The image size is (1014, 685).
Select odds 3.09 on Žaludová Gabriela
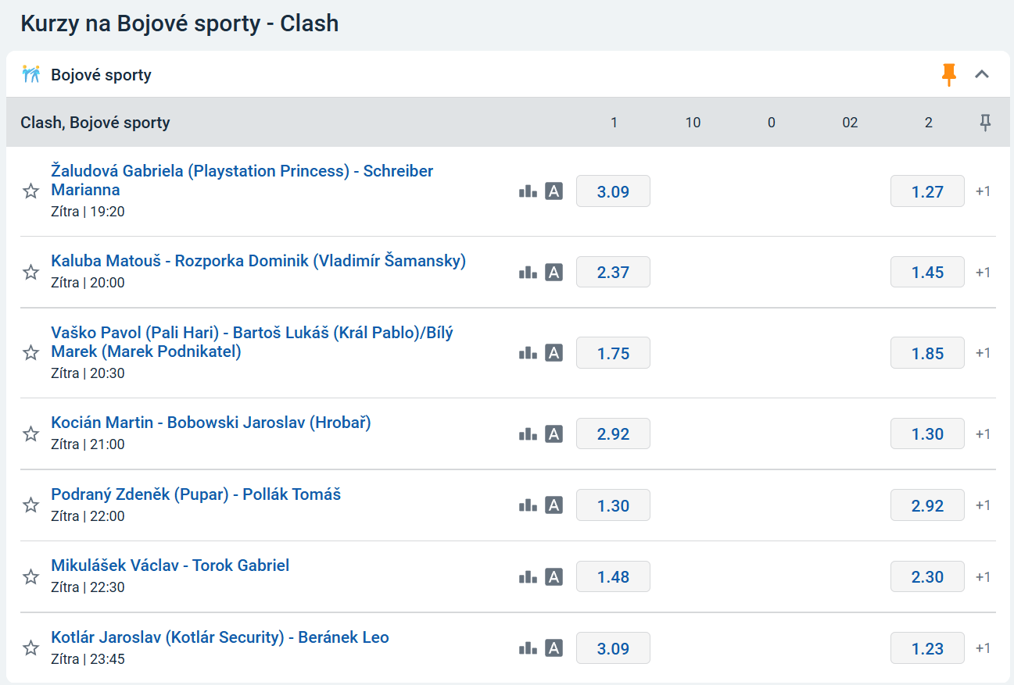coord(613,191)
